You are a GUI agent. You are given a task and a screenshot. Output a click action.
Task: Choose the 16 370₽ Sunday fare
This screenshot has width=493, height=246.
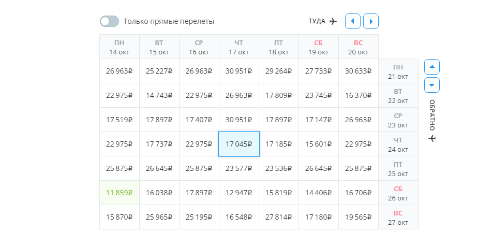358,95
